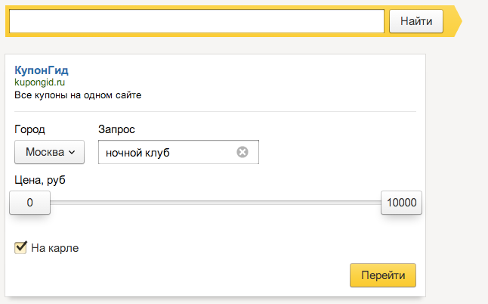Click the 'Найти' search button

click(x=416, y=21)
